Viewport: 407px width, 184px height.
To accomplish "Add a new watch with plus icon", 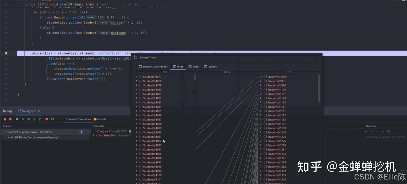I will click(x=366, y=131).
